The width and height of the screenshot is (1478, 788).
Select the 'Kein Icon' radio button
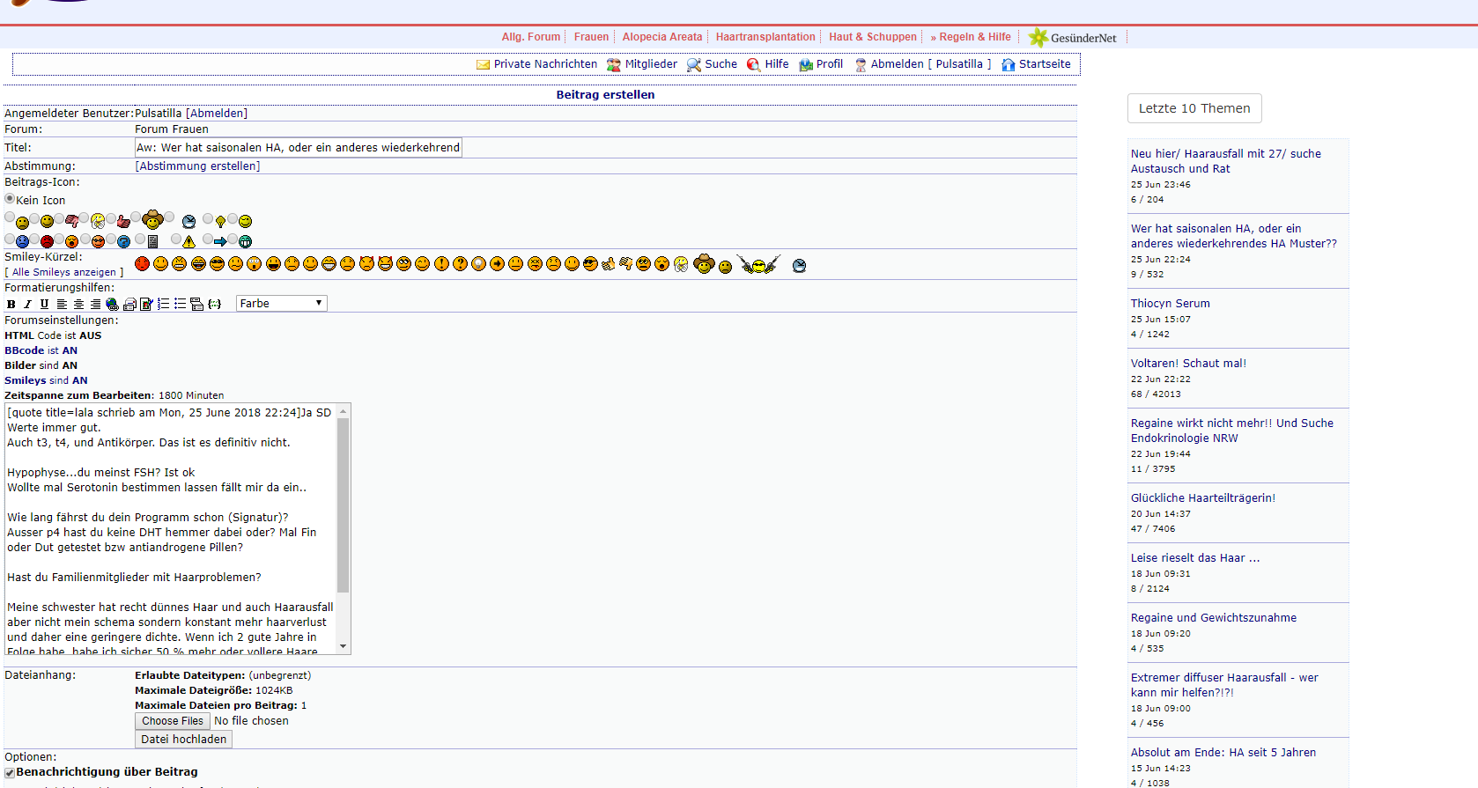click(10, 199)
